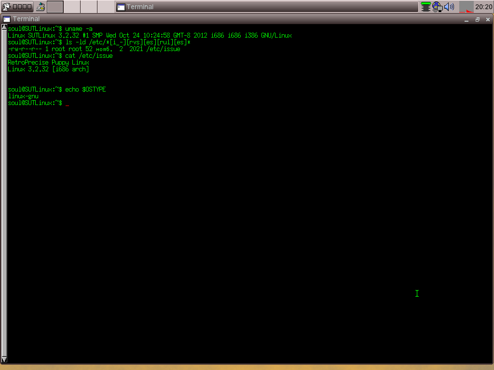Click the CPU load graph in the tray
Image resolution: width=494 pixels, height=370 pixels.
tap(466, 7)
